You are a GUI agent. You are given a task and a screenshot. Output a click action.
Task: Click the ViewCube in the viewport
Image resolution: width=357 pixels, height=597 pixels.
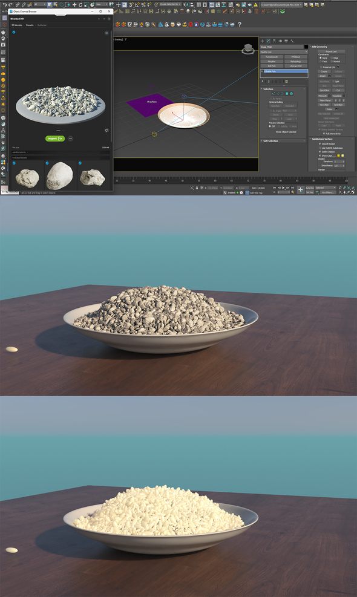[x=248, y=49]
